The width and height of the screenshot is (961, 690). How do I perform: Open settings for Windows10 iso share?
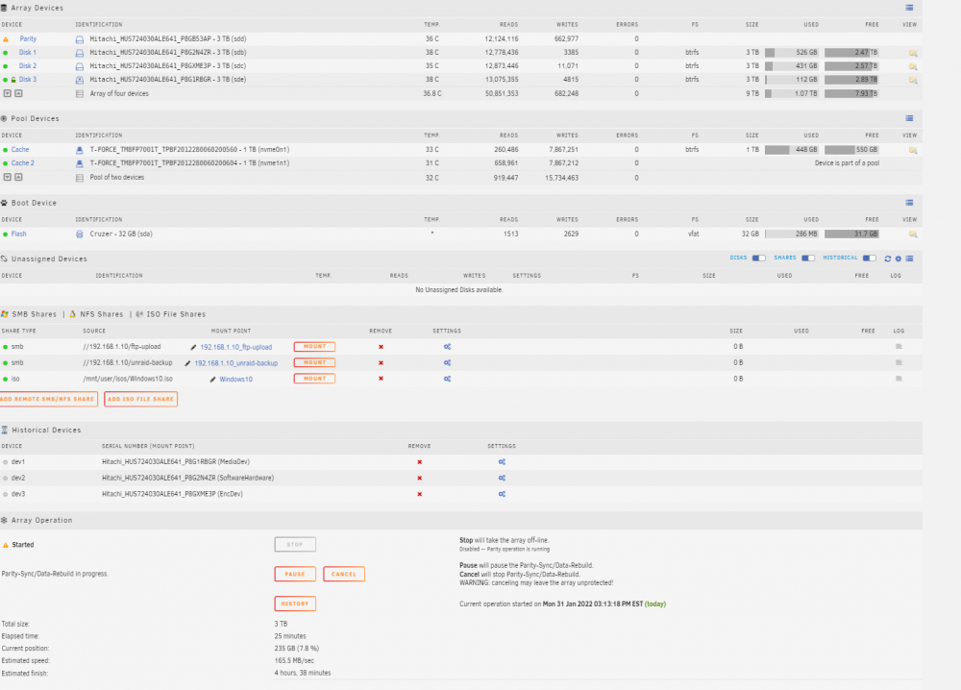pos(448,379)
